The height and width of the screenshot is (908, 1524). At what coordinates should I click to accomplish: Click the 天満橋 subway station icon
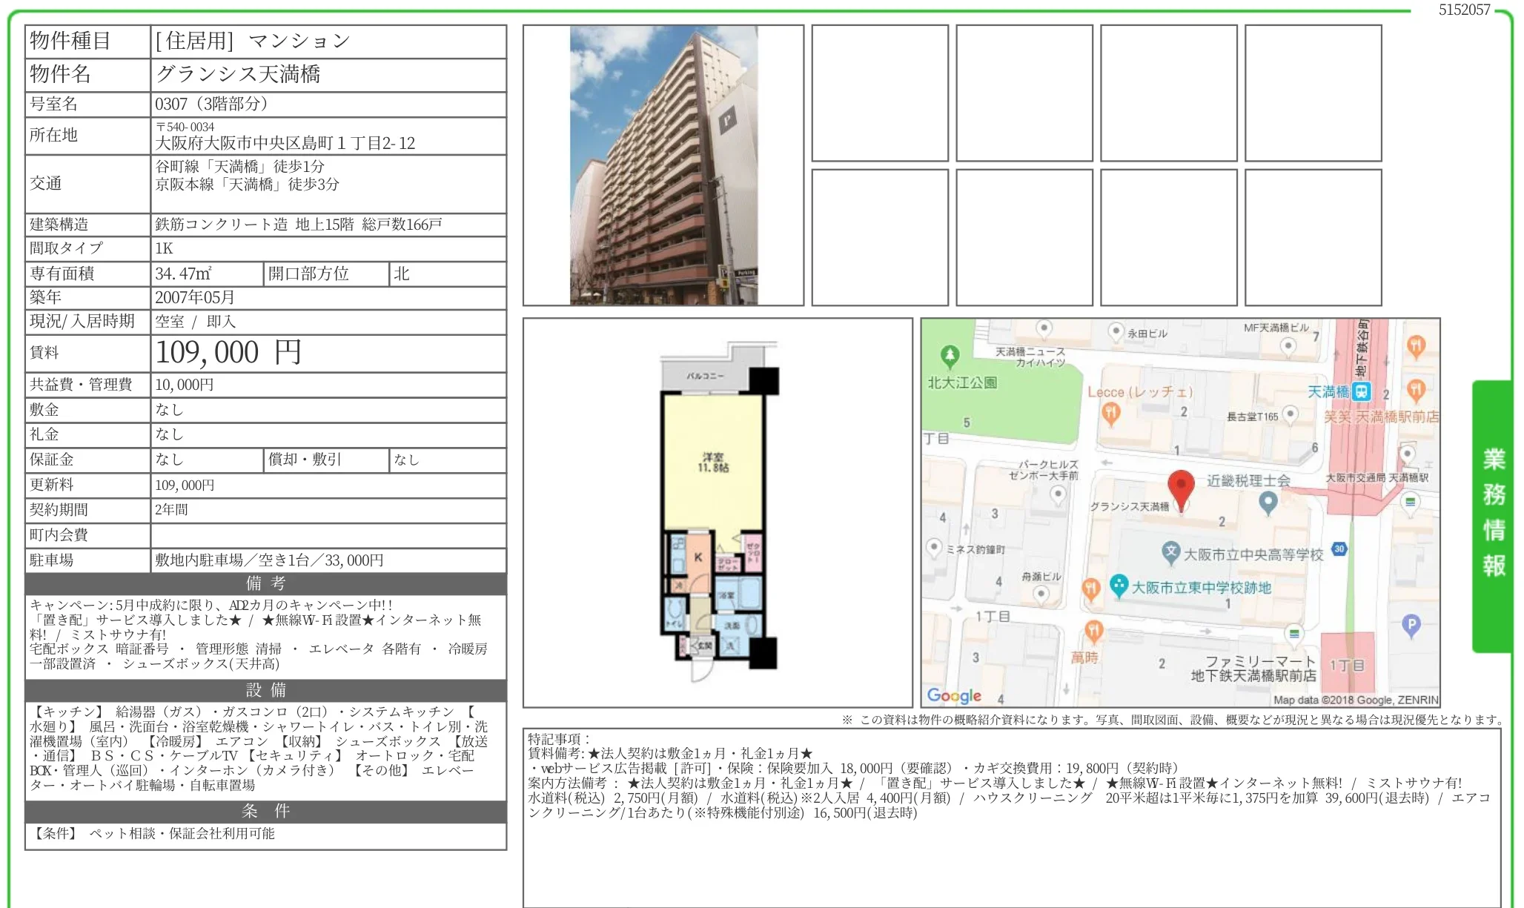click(x=1361, y=391)
